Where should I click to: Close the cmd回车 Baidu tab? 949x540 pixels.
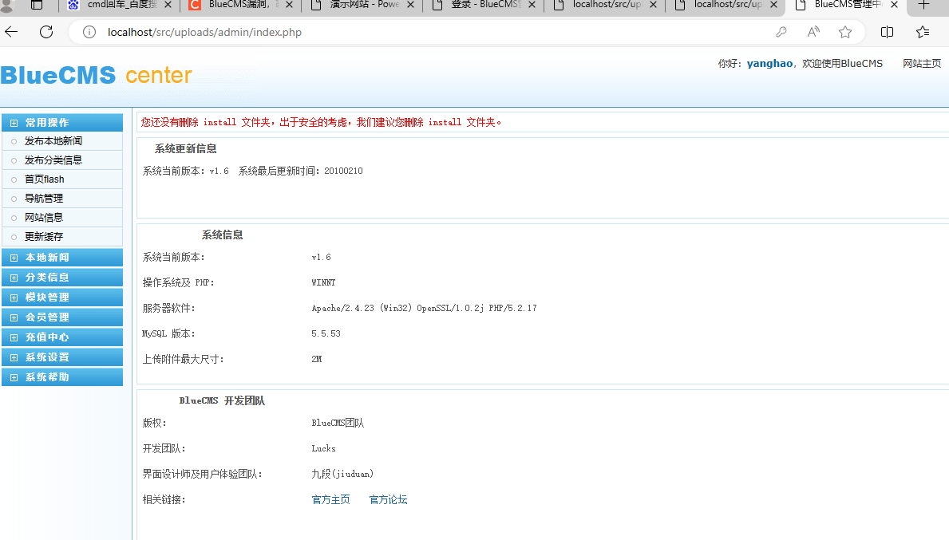click(x=168, y=5)
